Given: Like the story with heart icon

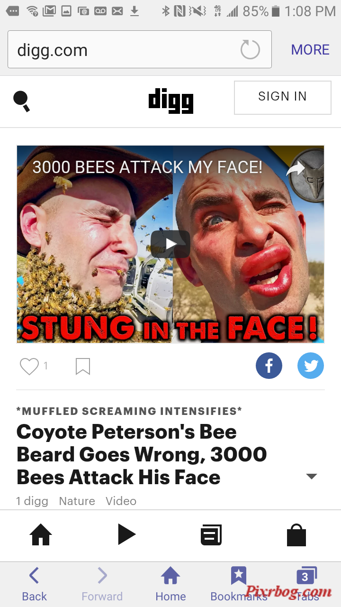Looking at the screenshot, I should tap(29, 366).
